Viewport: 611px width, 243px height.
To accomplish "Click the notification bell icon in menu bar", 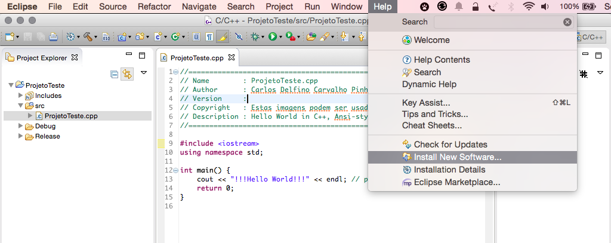I will coord(459,6).
